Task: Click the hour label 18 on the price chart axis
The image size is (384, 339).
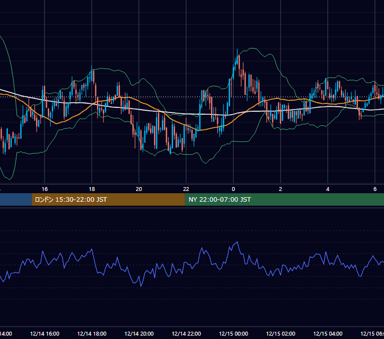Action: pyautogui.click(x=92, y=189)
